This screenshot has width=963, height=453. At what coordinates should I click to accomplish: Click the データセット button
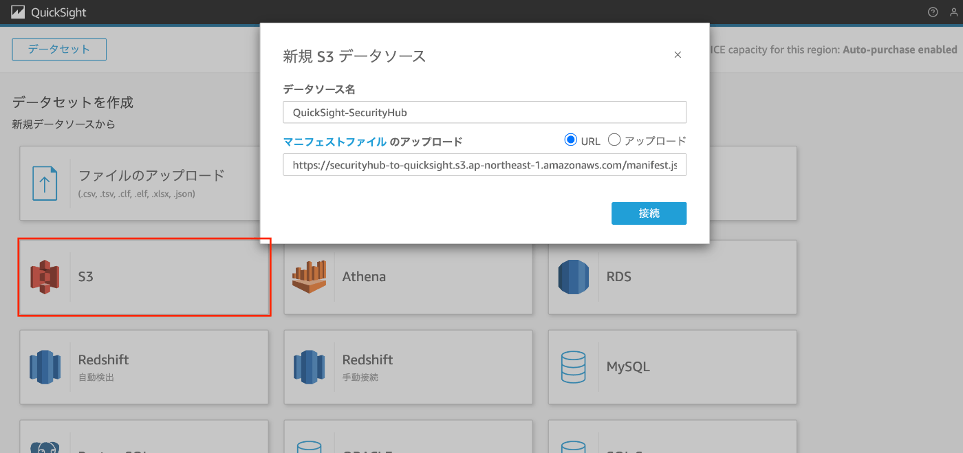tap(59, 49)
